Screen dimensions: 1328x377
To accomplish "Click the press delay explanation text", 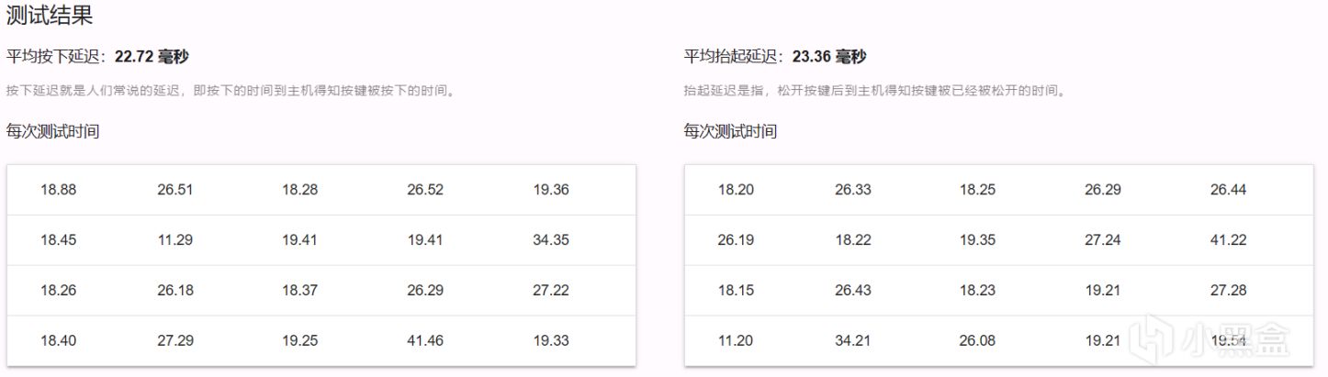I will coord(231,91).
